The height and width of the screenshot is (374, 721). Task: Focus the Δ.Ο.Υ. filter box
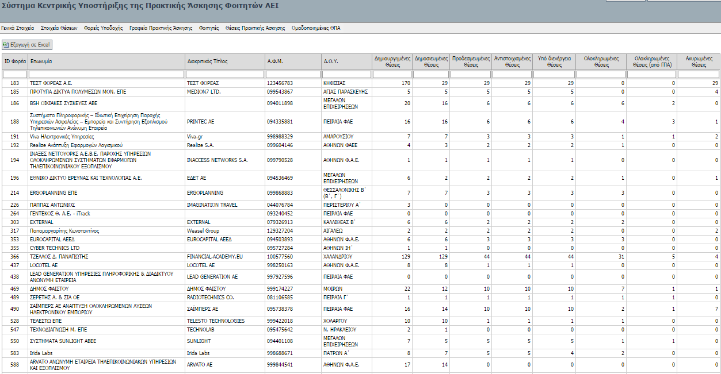point(346,75)
